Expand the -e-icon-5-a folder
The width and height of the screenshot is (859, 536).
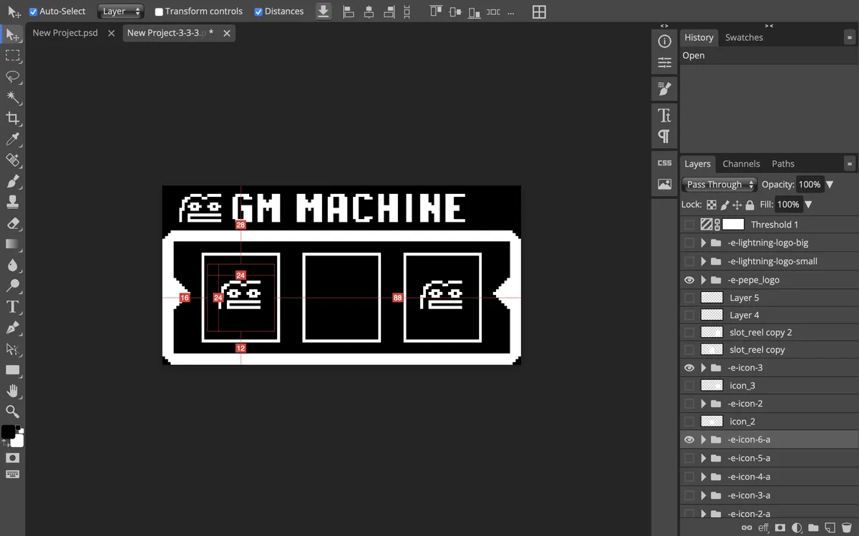pyautogui.click(x=704, y=458)
